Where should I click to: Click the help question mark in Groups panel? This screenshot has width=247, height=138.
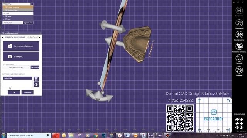point(32,4)
